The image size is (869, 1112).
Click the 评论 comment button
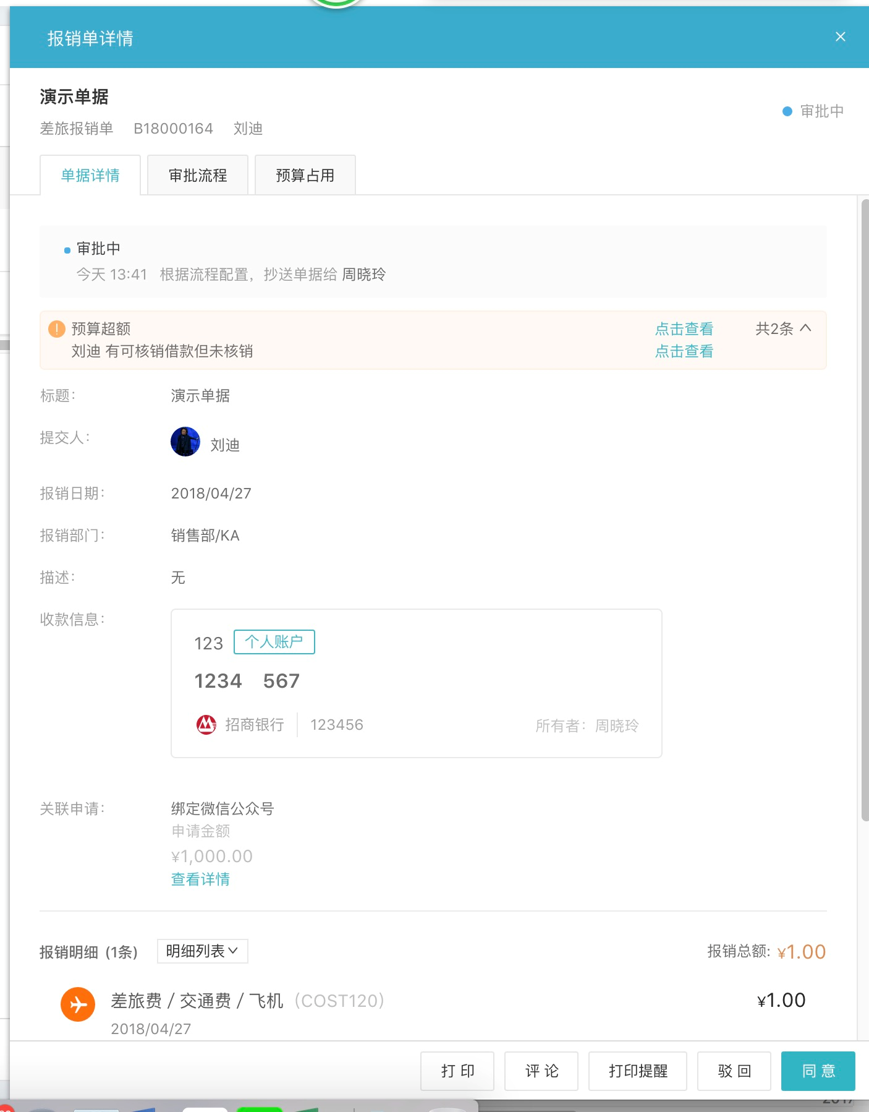pyautogui.click(x=541, y=1071)
